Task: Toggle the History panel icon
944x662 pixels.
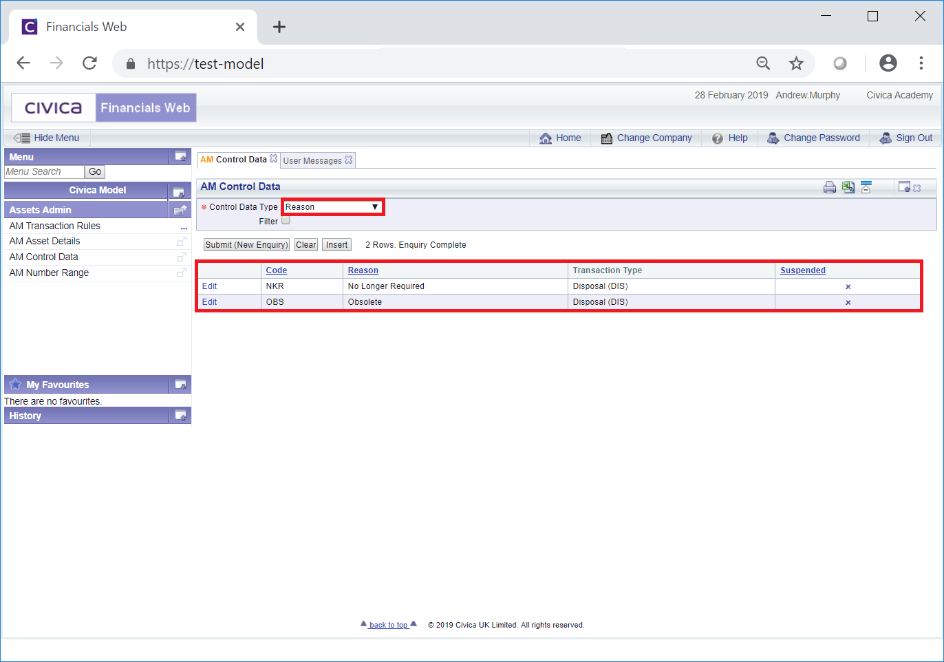Action: pos(180,415)
